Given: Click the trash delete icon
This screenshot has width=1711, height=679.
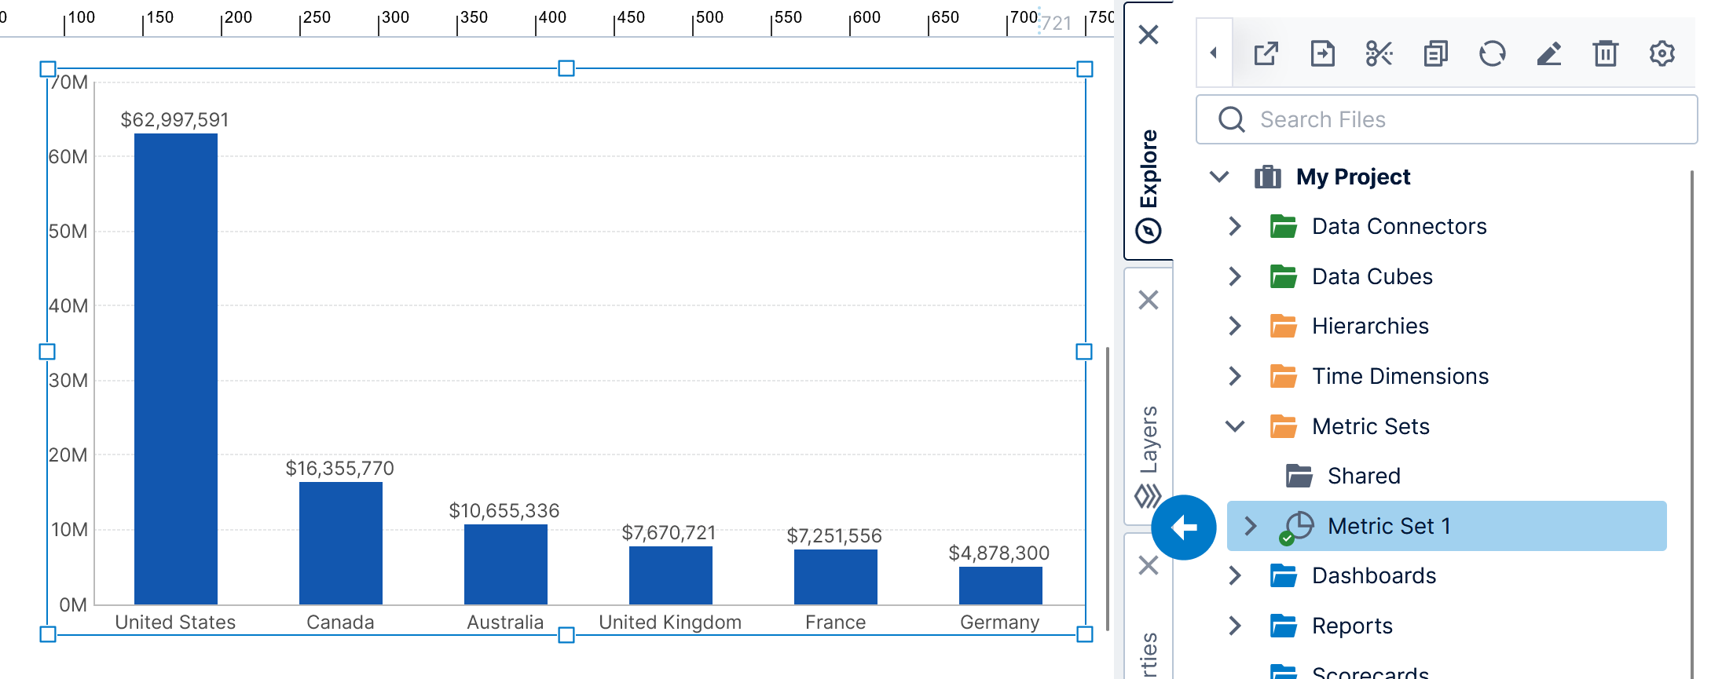Looking at the screenshot, I should pos(1605,54).
